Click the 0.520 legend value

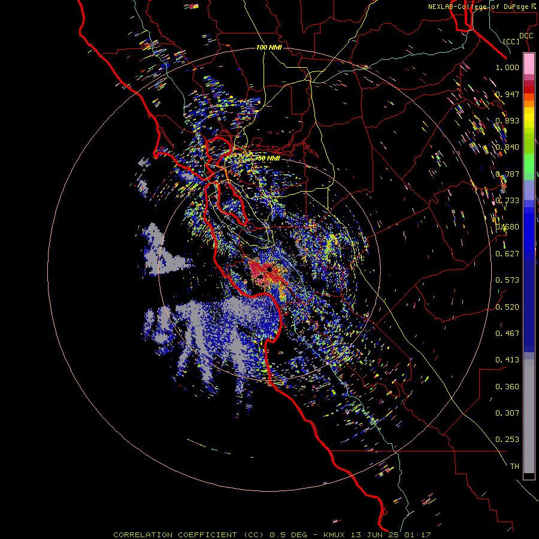[x=507, y=307]
